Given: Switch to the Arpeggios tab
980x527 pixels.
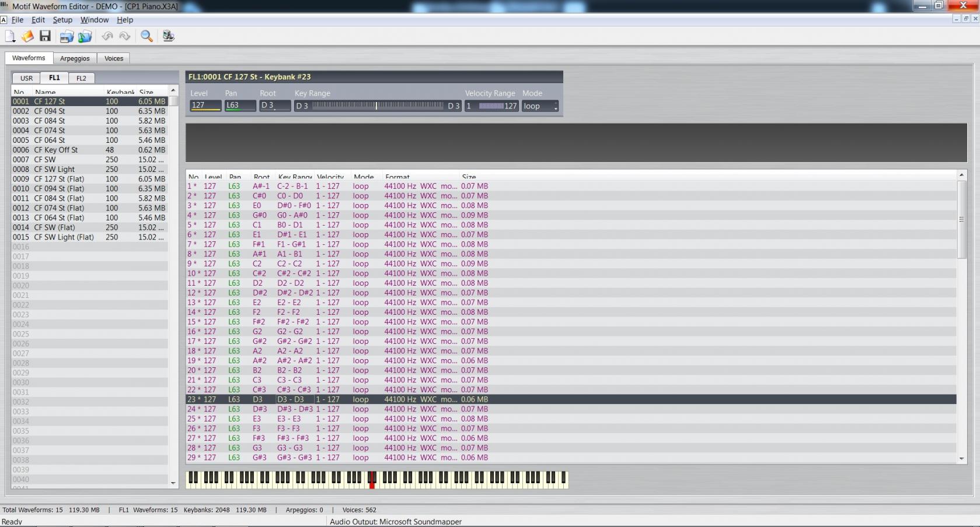Looking at the screenshot, I should (75, 58).
